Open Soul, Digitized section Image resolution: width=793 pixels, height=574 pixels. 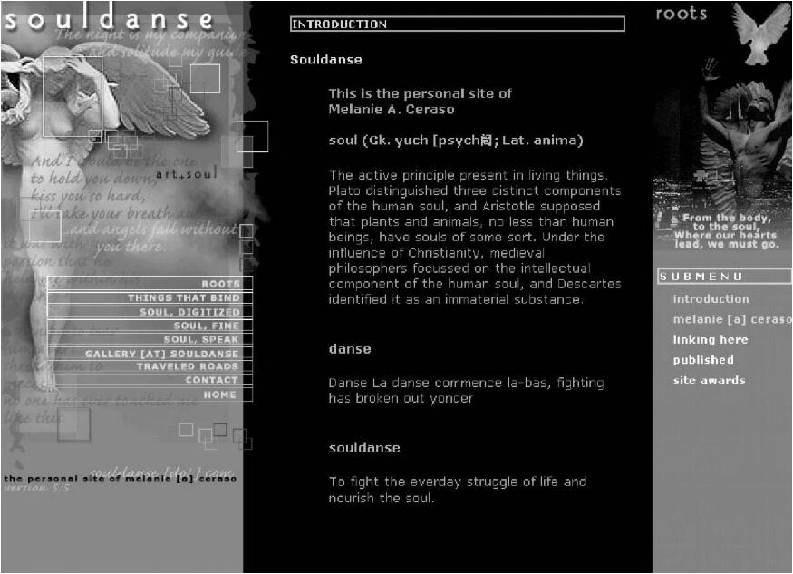189,312
